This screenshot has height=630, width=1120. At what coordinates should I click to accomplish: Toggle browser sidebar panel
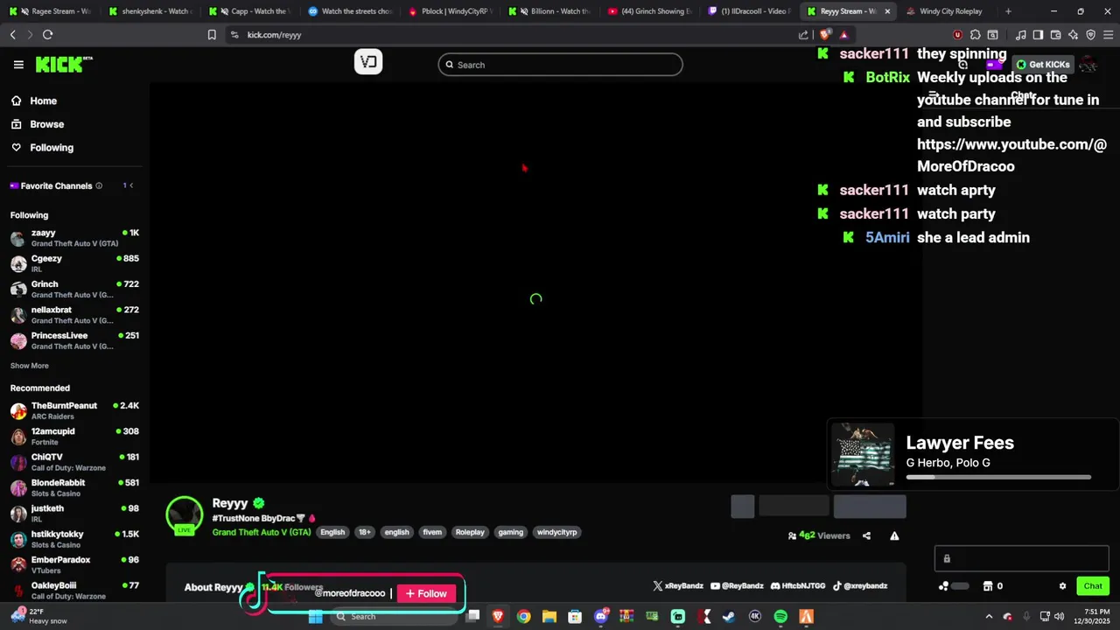point(1038,35)
